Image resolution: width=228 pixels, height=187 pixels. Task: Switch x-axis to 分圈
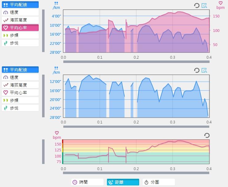point(159,182)
